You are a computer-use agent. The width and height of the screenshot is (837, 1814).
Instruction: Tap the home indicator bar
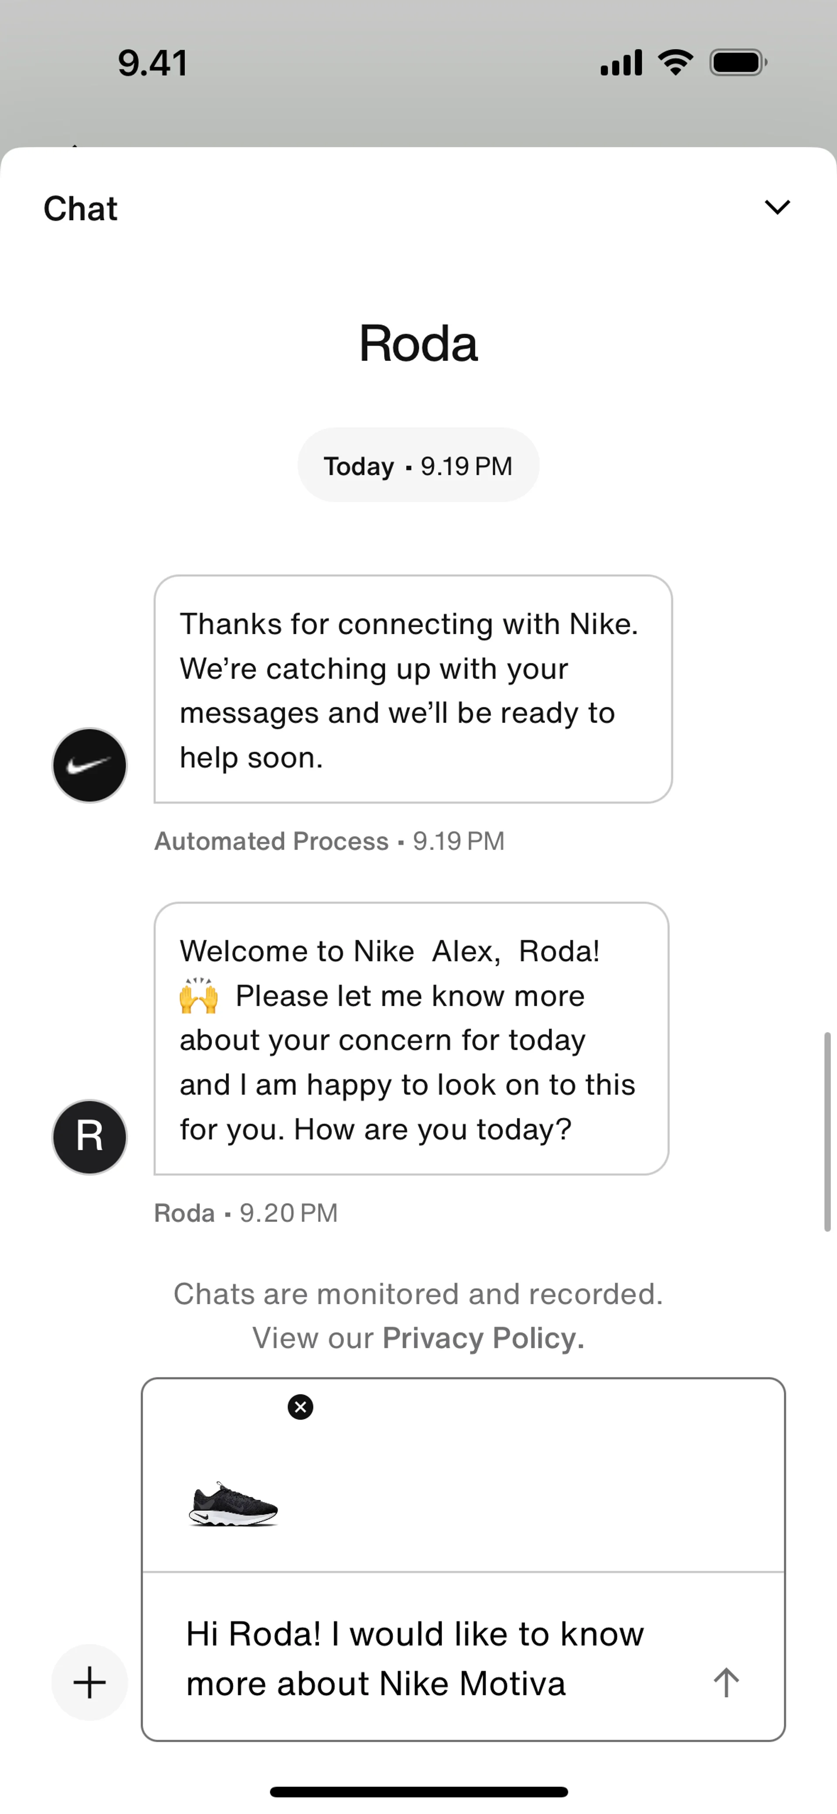pyautogui.click(x=418, y=1791)
